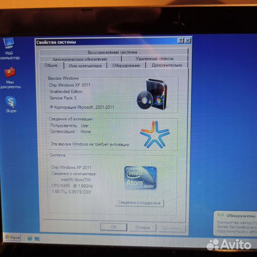The height and width of the screenshot is (257, 257).
Task: Switch to the Удаленные сеансы tab
Action: tap(155, 59)
